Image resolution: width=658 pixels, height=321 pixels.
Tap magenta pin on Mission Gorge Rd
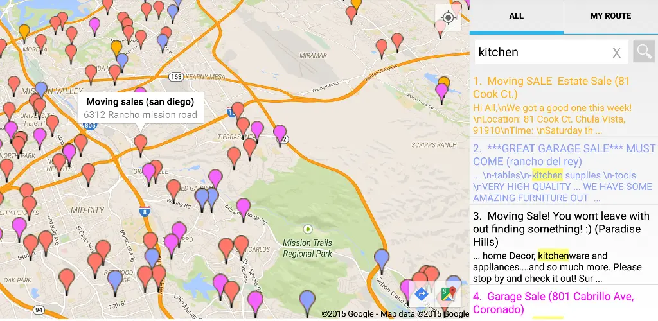coord(244,209)
